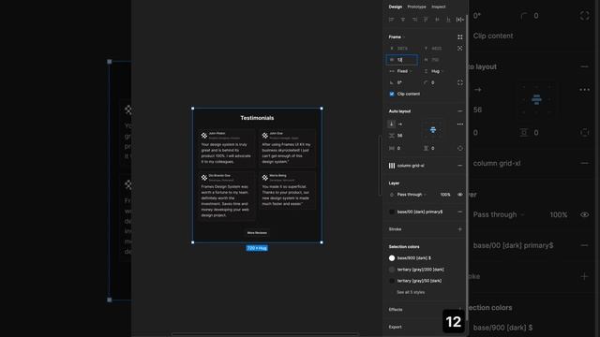Click the Stroke section header
The image size is (600, 337).
(x=395, y=229)
